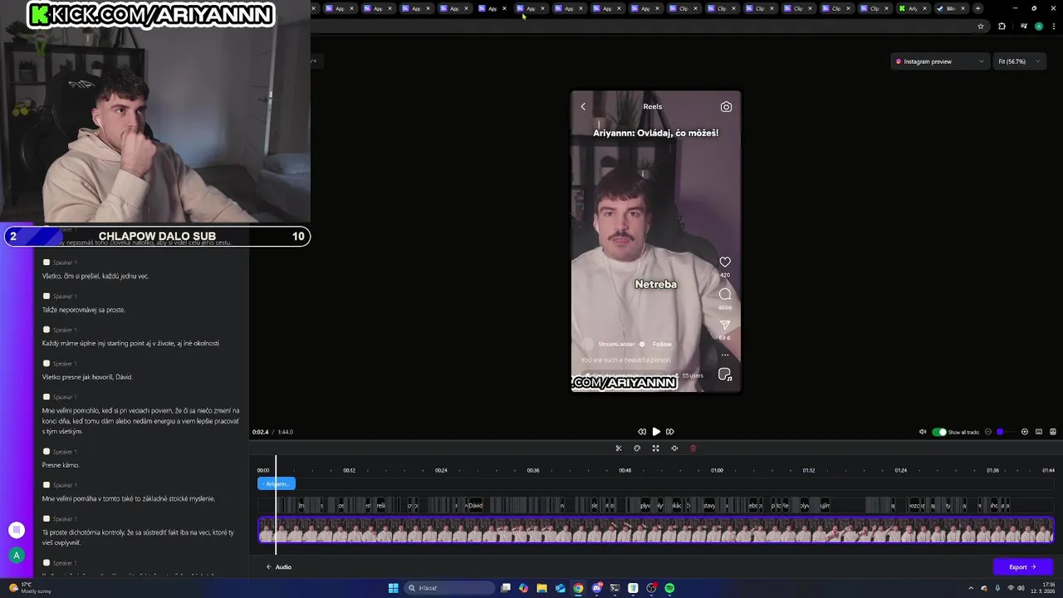Open the browser profile avatar
The width and height of the screenshot is (1063, 598).
pos(1038,27)
